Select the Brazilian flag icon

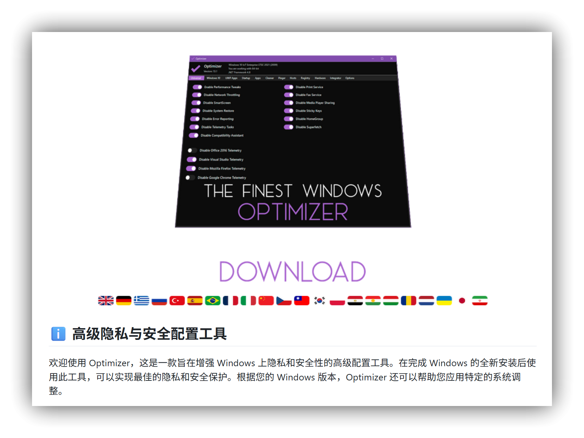coord(212,301)
